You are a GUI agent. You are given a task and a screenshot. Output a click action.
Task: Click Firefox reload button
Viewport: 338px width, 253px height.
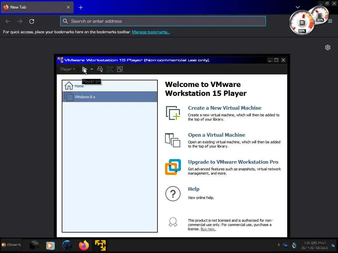[x=32, y=21]
